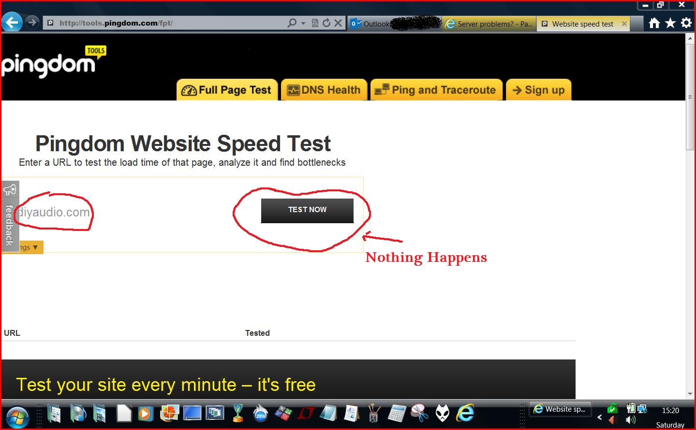
Task: Open the Full Page Test tab
Action: point(227,90)
